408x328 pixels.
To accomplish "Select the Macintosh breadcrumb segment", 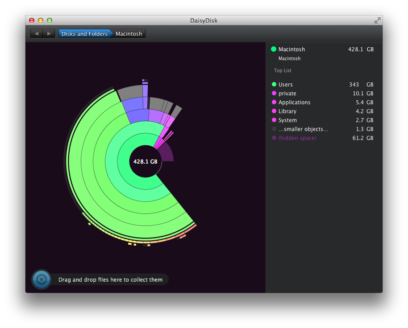I will coord(129,34).
